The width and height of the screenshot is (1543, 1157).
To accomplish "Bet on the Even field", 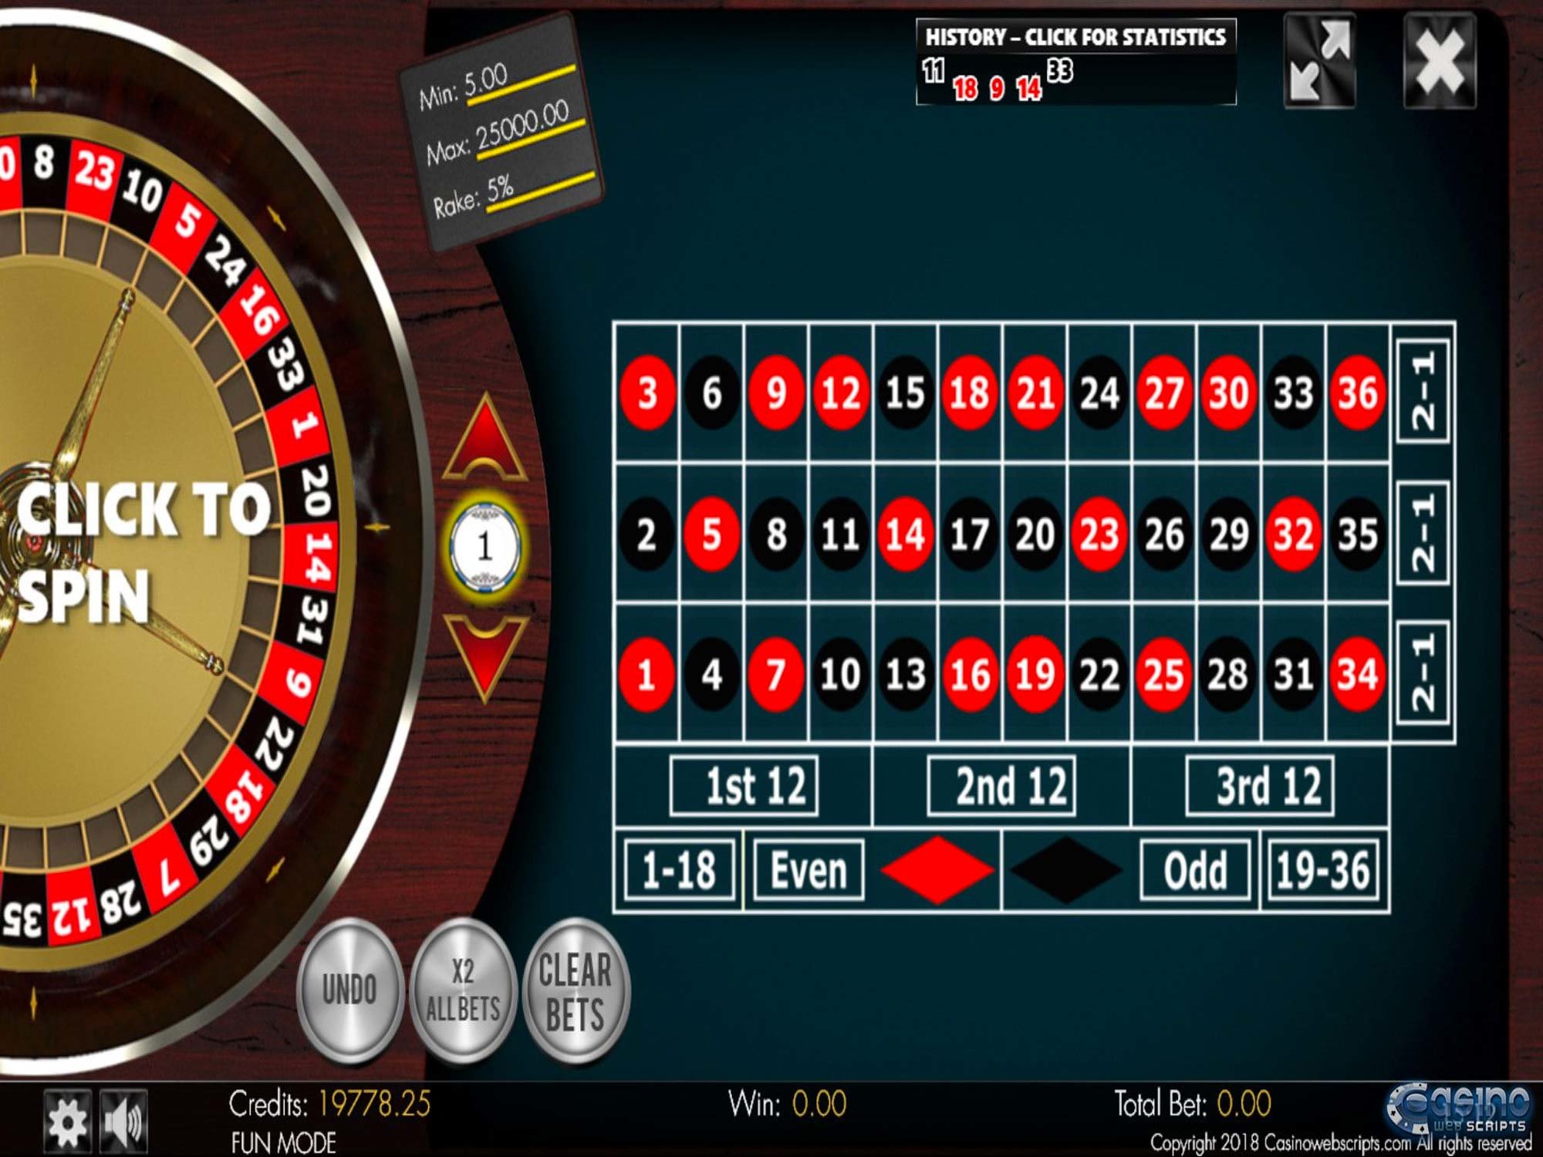I will 808,870.
